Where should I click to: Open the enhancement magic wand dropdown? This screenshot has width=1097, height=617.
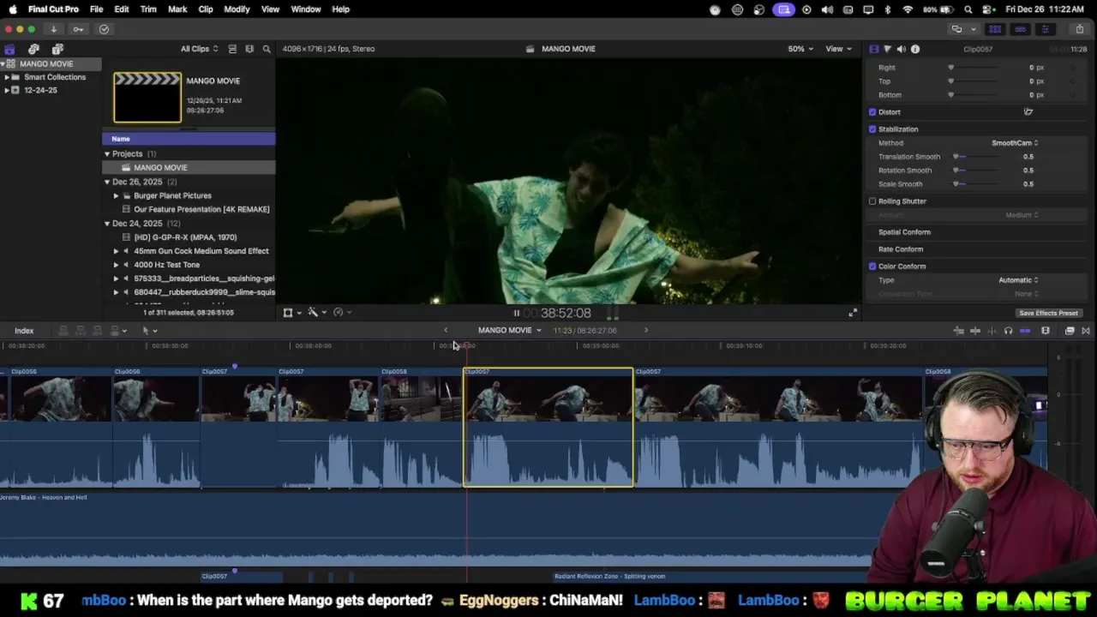click(x=317, y=313)
